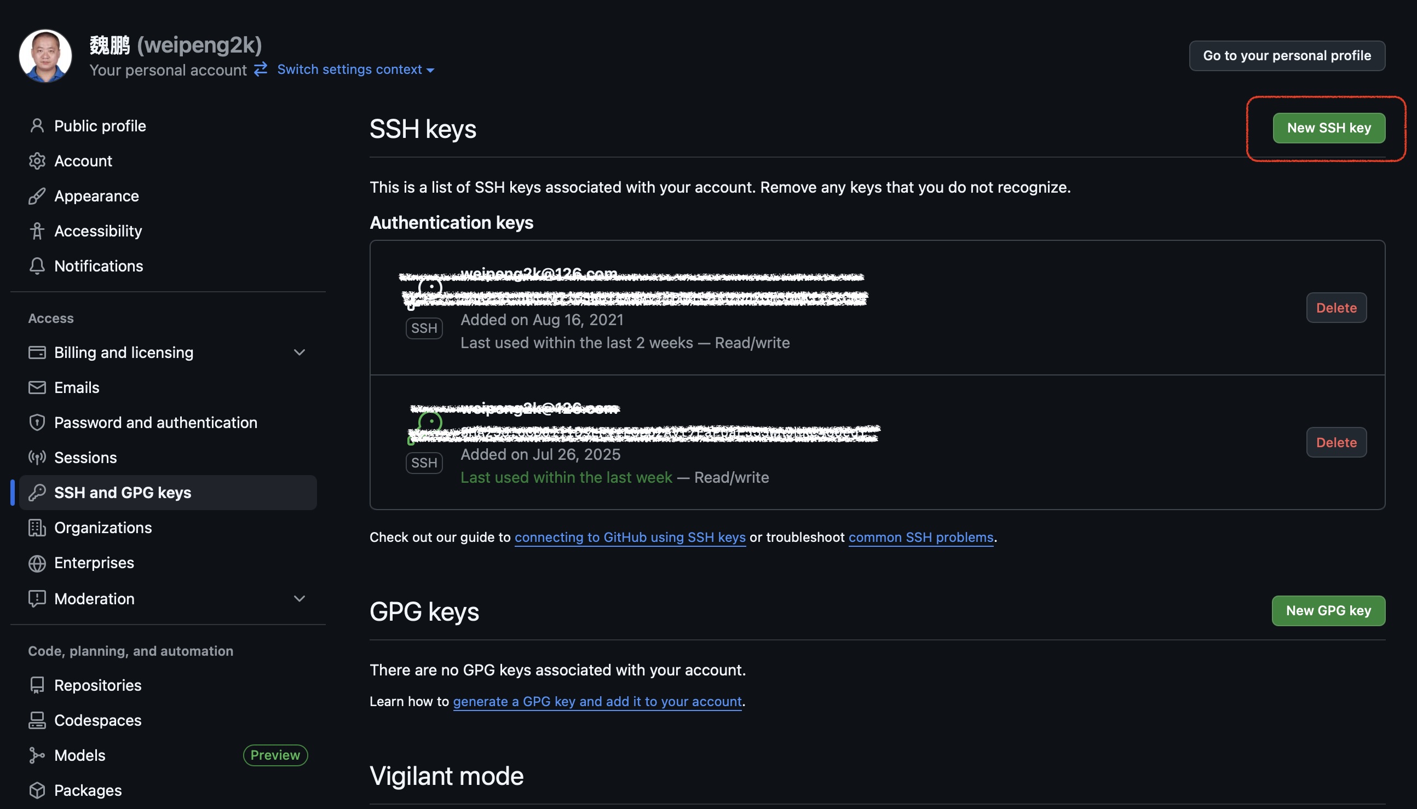Click the Billing credit card icon
This screenshot has width=1417, height=809.
[37, 353]
